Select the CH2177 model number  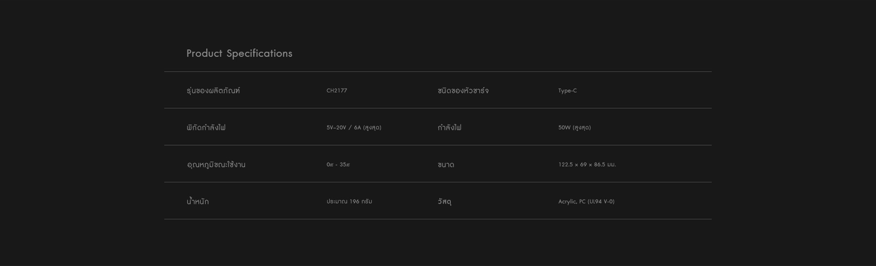pos(337,91)
